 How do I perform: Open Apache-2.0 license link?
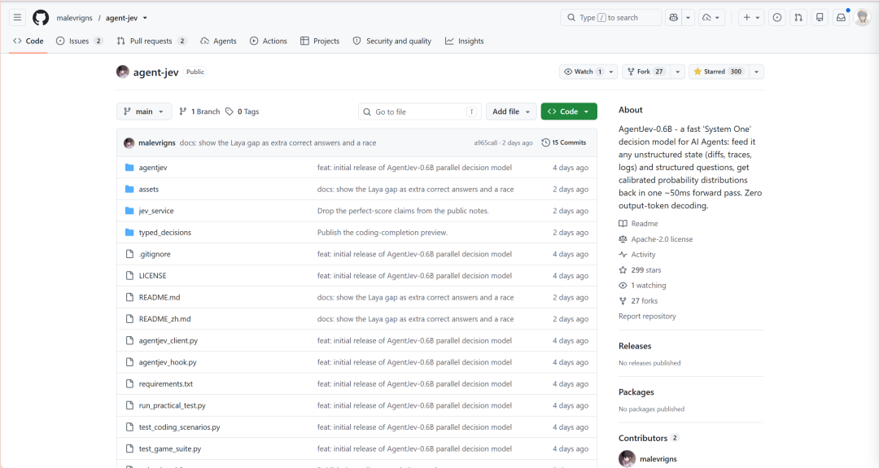click(656, 238)
